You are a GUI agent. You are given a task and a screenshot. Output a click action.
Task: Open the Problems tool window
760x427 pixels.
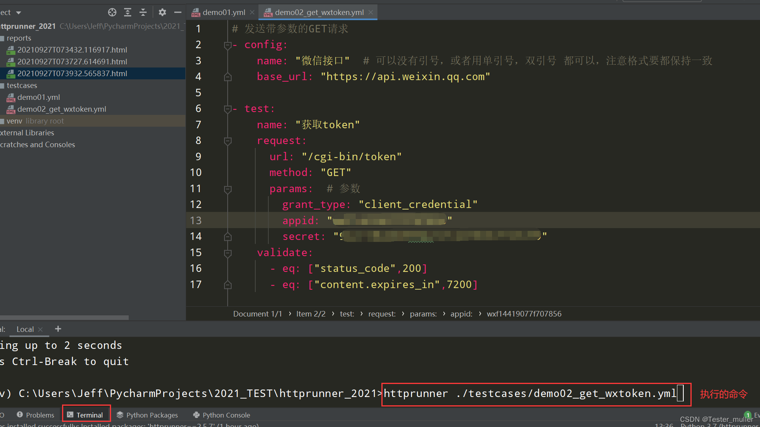36,415
